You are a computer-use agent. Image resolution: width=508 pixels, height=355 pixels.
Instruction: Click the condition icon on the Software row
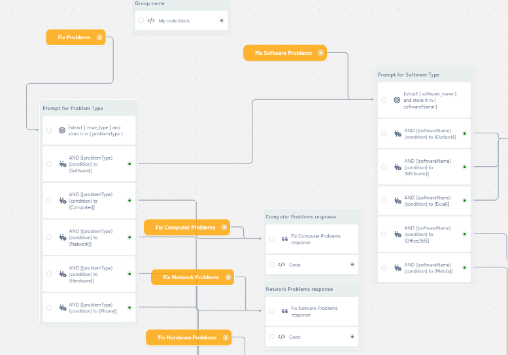click(x=62, y=164)
